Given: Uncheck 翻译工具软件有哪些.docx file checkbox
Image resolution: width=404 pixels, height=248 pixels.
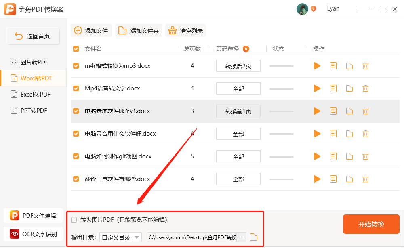Looking at the screenshot, I should (x=76, y=179).
